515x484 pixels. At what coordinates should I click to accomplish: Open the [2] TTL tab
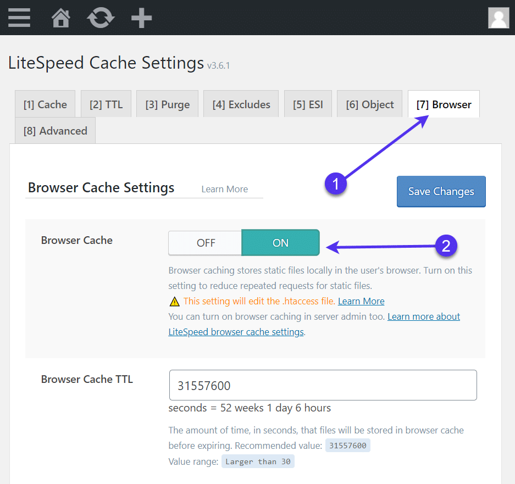[106, 104]
